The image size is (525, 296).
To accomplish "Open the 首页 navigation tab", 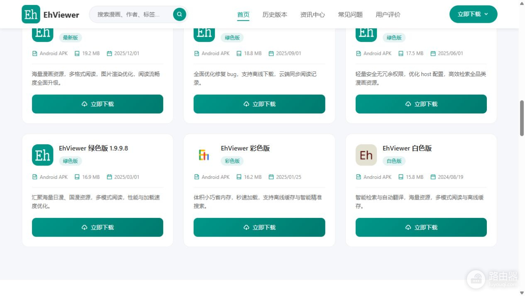I will coord(243,15).
